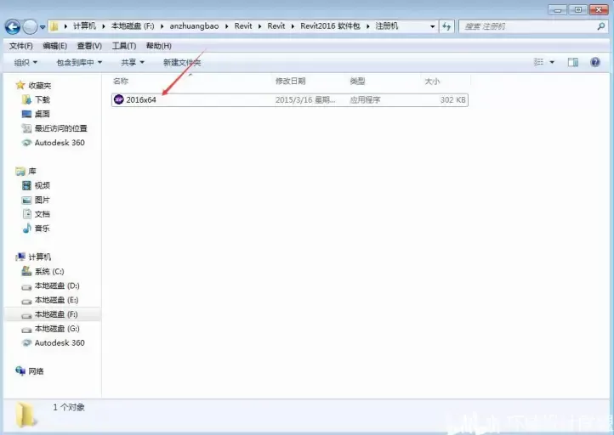The width and height of the screenshot is (614, 435).
Task: Click the forward navigation arrow button
Action: click(31, 26)
